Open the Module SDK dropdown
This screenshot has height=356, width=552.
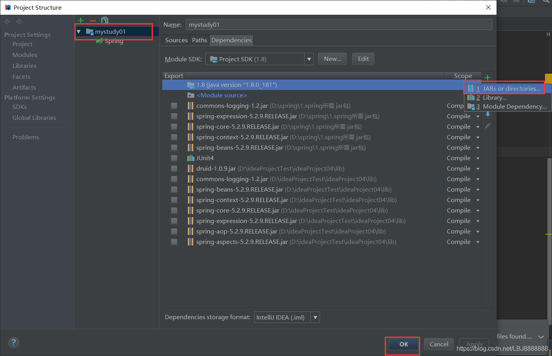pos(309,59)
